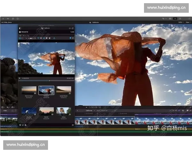This screenshot has width=192, height=153.
Task: Click the gear settings icon in KeyFlow panel
Action: click(20, 125)
